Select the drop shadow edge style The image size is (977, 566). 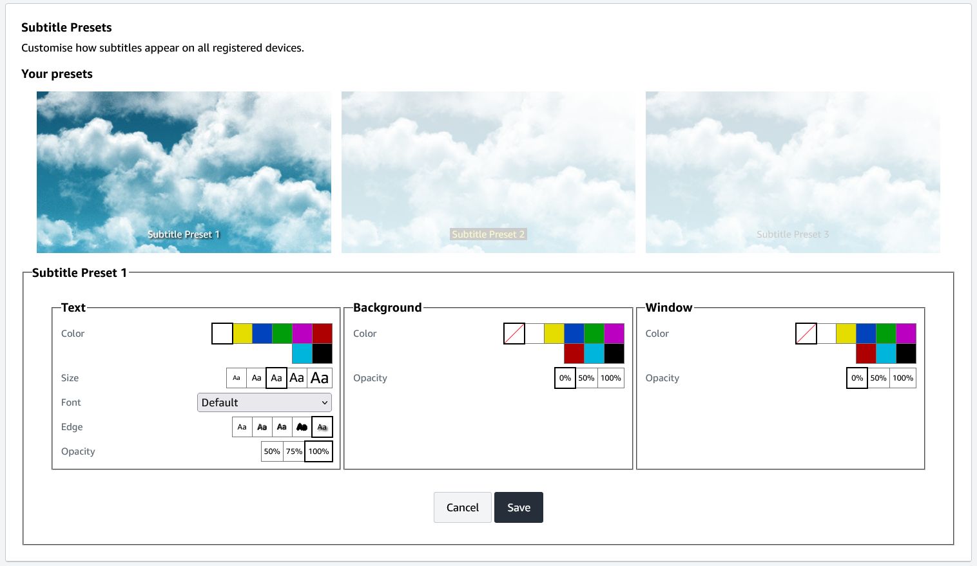[322, 427]
